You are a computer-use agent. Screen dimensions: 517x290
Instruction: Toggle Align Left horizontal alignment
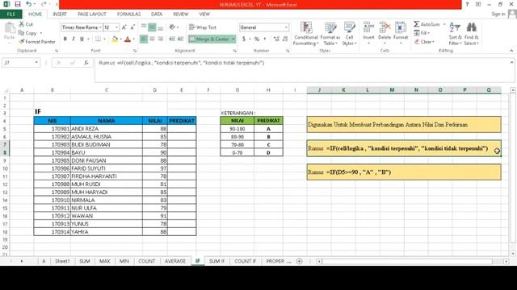pos(144,39)
